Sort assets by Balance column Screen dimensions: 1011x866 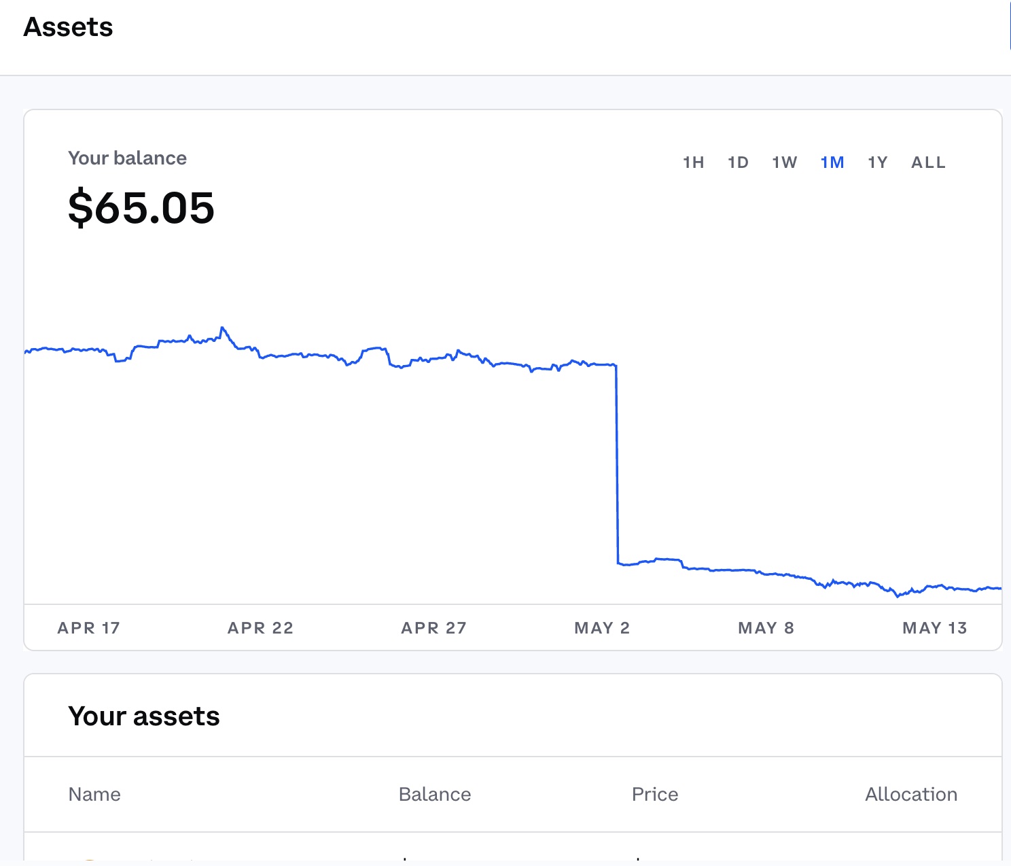(435, 794)
